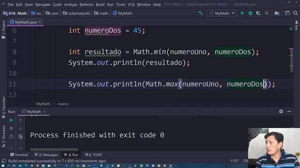Open the Navigate menu

43,4
